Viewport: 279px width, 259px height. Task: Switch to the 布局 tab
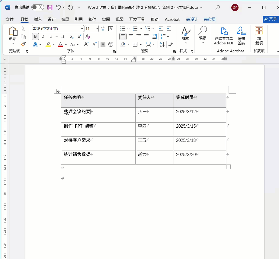[65, 19]
